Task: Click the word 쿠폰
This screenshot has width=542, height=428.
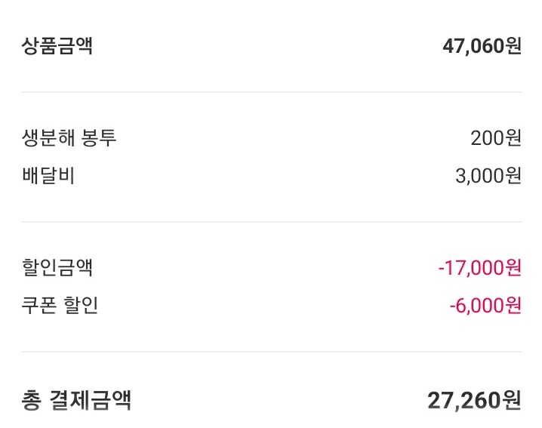Action: click(x=38, y=306)
